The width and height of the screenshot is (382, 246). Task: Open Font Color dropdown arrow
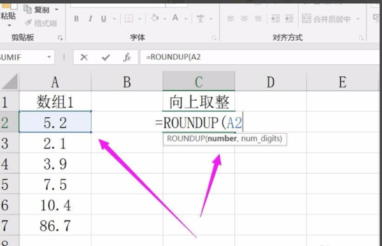(186, 18)
